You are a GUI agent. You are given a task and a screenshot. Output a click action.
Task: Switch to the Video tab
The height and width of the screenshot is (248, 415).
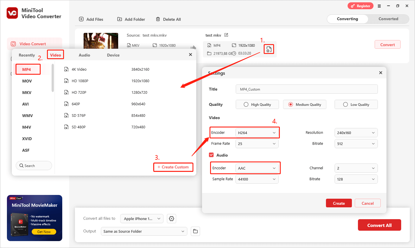point(56,55)
